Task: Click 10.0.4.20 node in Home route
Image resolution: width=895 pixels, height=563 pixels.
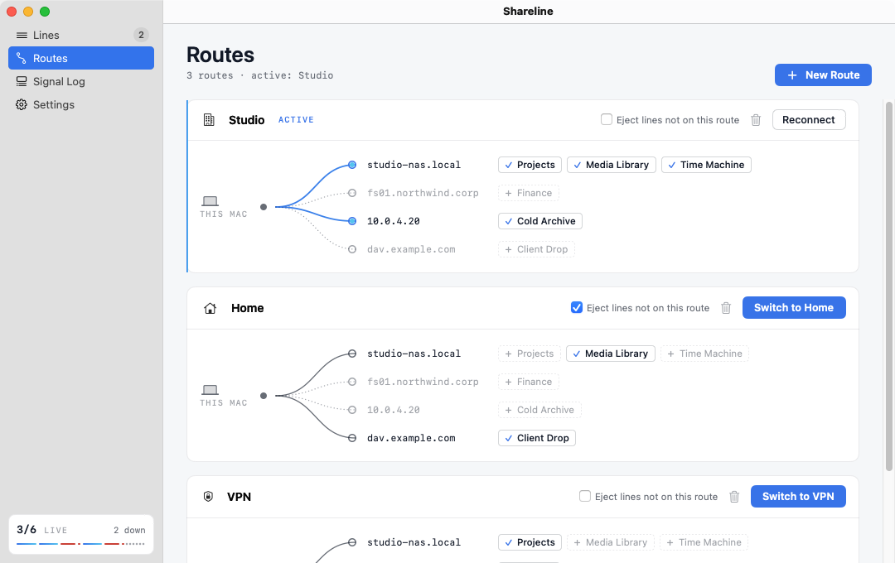Action: [x=352, y=410]
